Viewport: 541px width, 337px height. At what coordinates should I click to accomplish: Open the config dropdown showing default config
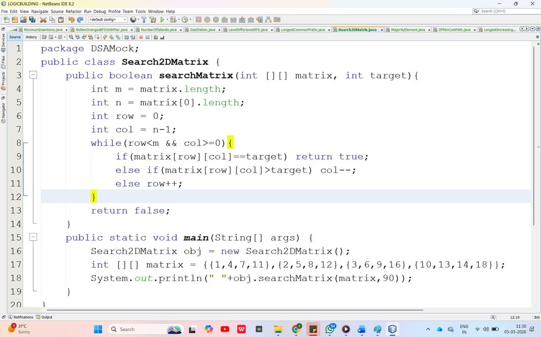[108, 20]
